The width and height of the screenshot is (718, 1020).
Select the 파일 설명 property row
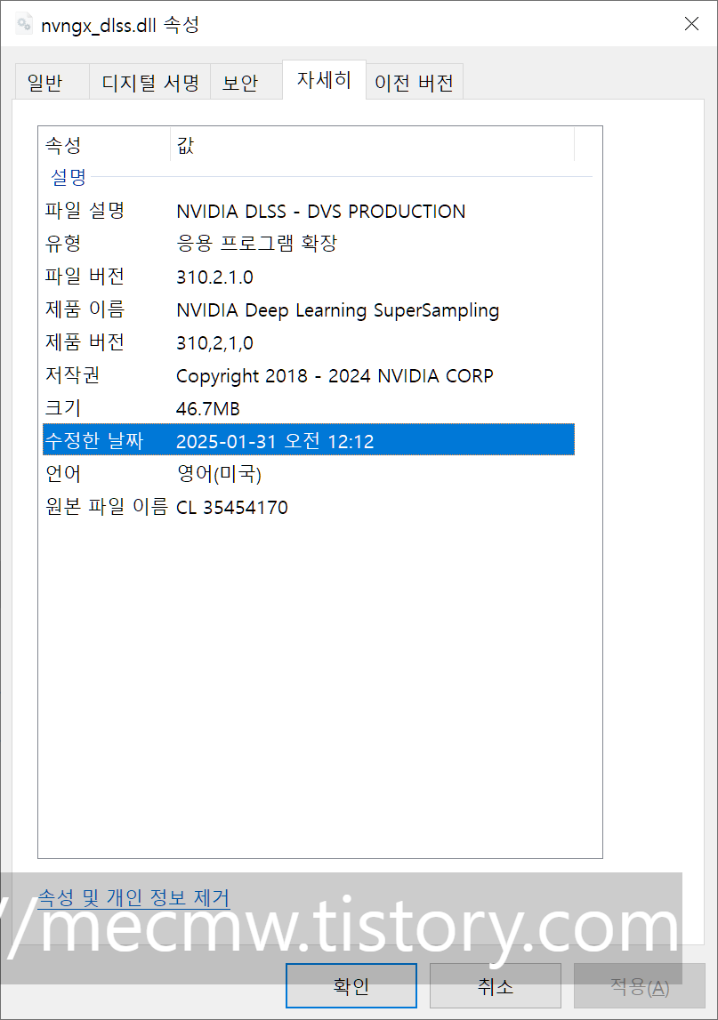[x=309, y=211]
